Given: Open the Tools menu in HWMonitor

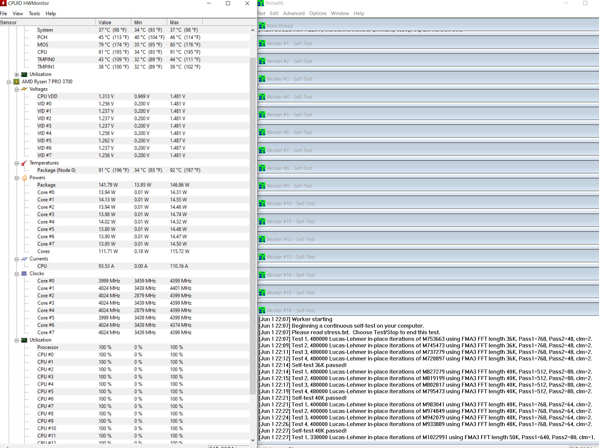Looking at the screenshot, I should pyautogui.click(x=34, y=13).
